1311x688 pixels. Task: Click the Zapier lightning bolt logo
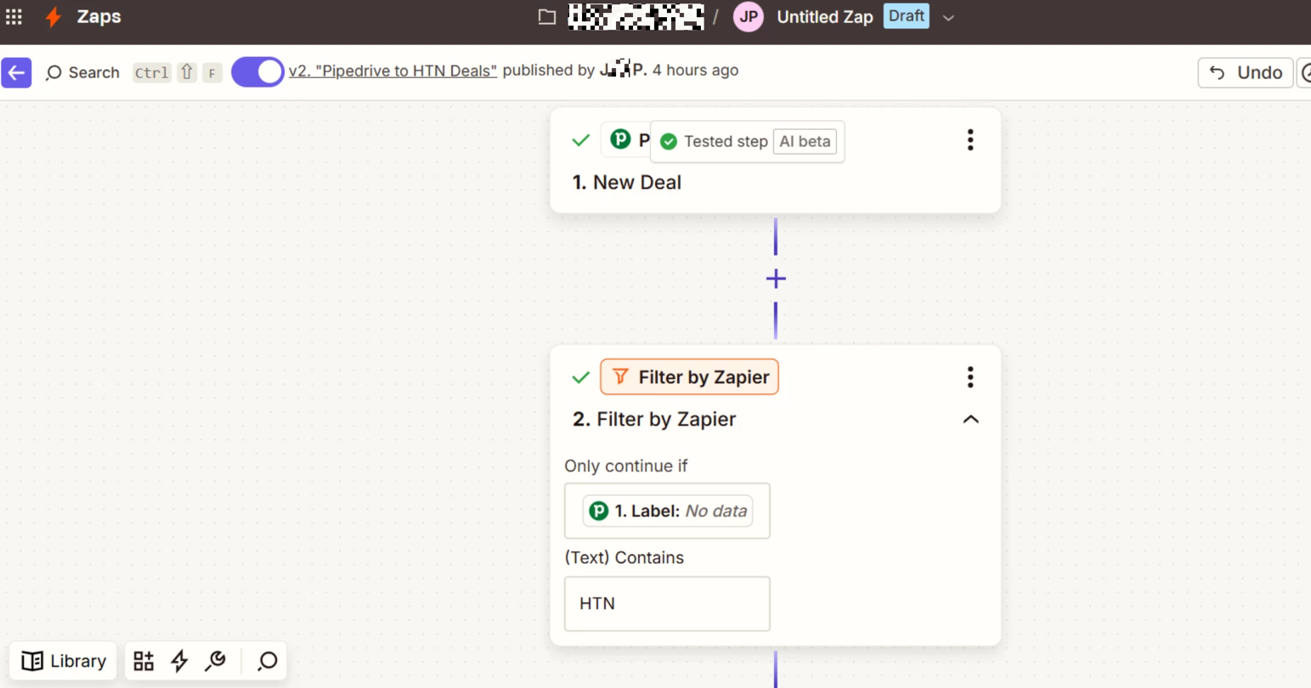tap(54, 17)
